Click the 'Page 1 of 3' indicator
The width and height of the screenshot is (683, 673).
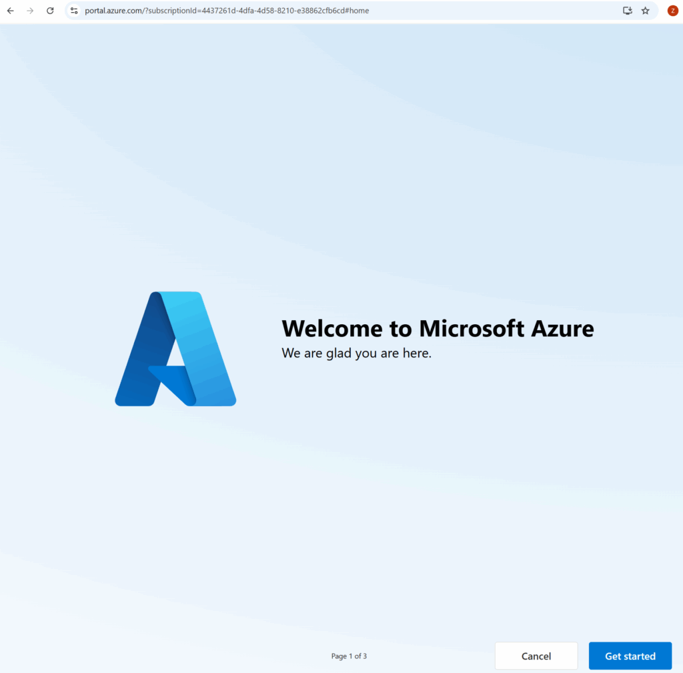(x=349, y=656)
